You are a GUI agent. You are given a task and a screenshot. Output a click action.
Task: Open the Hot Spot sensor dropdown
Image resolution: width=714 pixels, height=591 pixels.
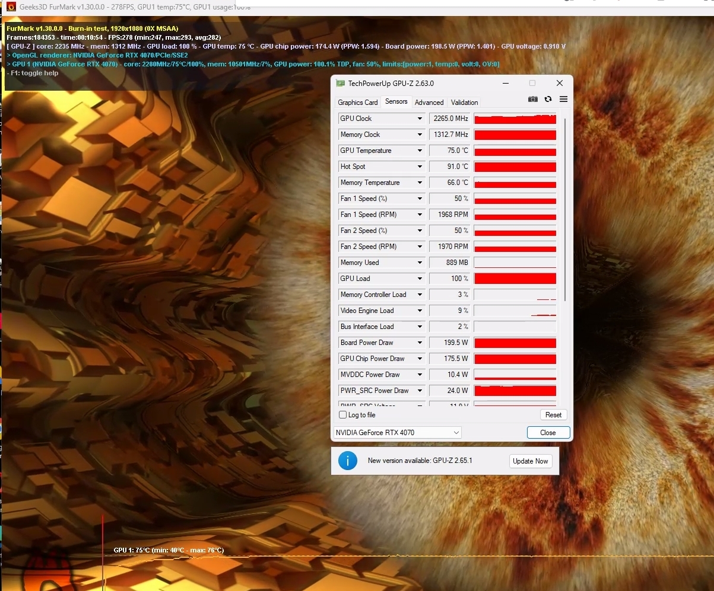[420, 167]
